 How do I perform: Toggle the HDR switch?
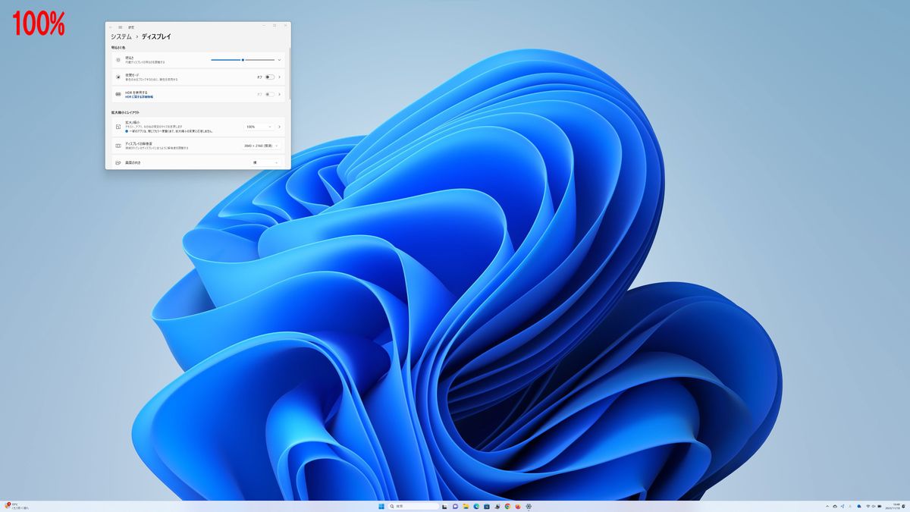click(x=269, y=94)
